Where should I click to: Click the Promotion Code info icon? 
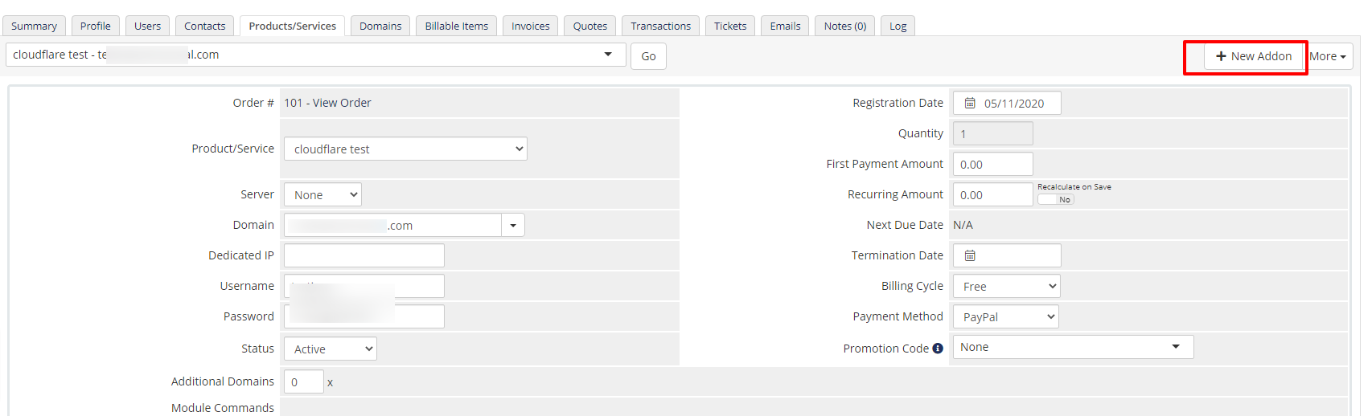coord(938,349)
